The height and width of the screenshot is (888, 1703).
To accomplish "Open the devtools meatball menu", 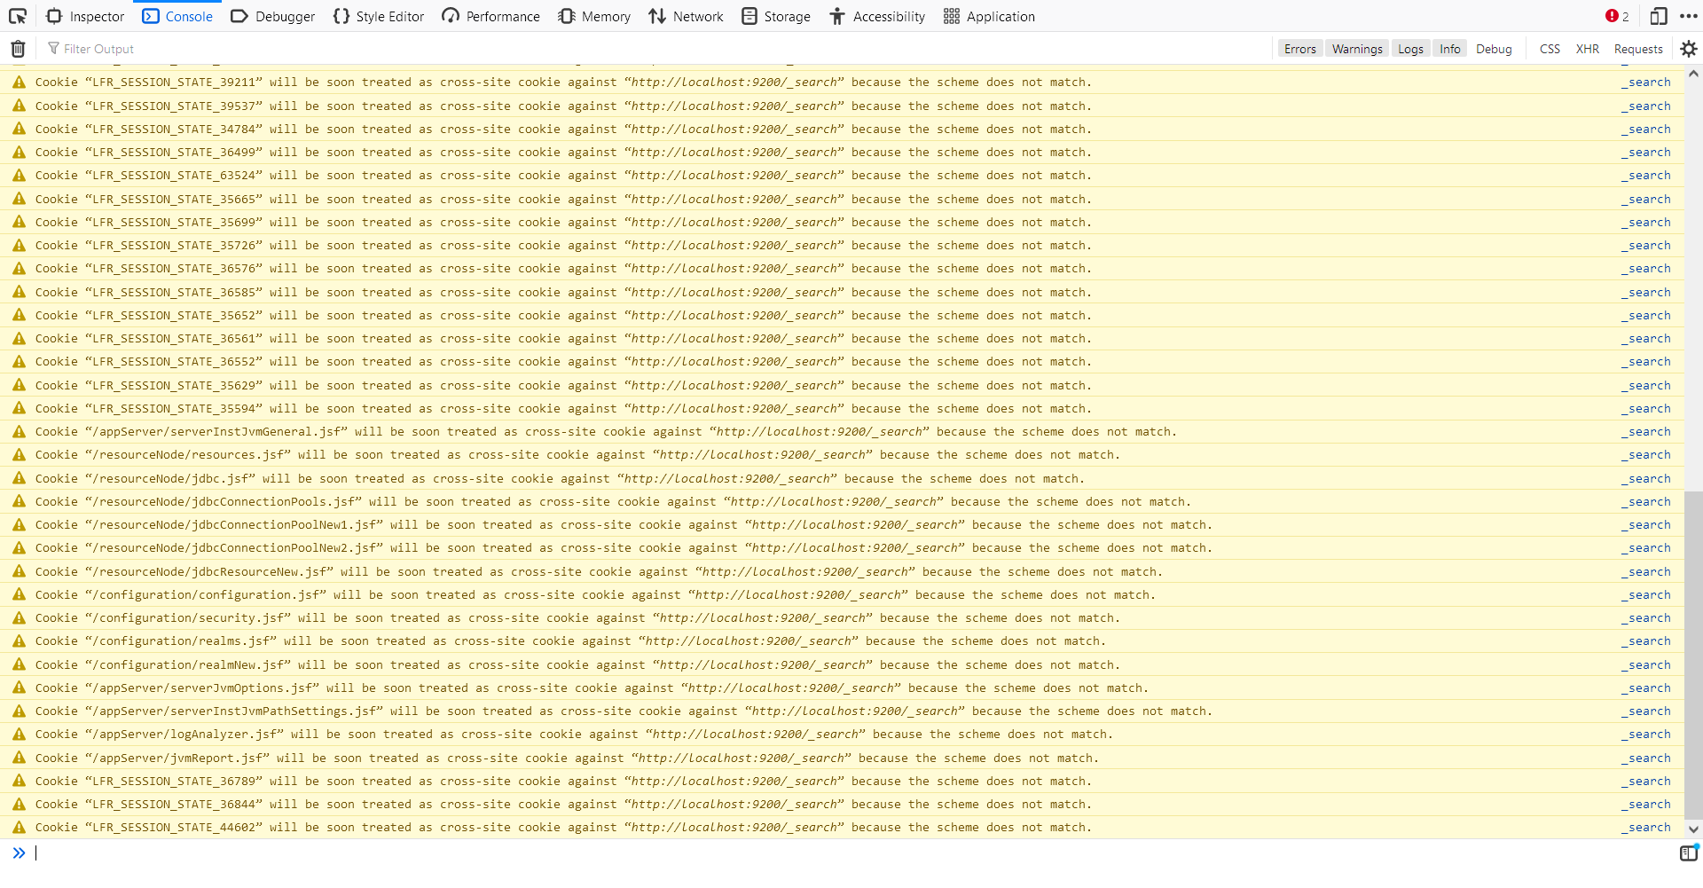I will pos(1690,16).
